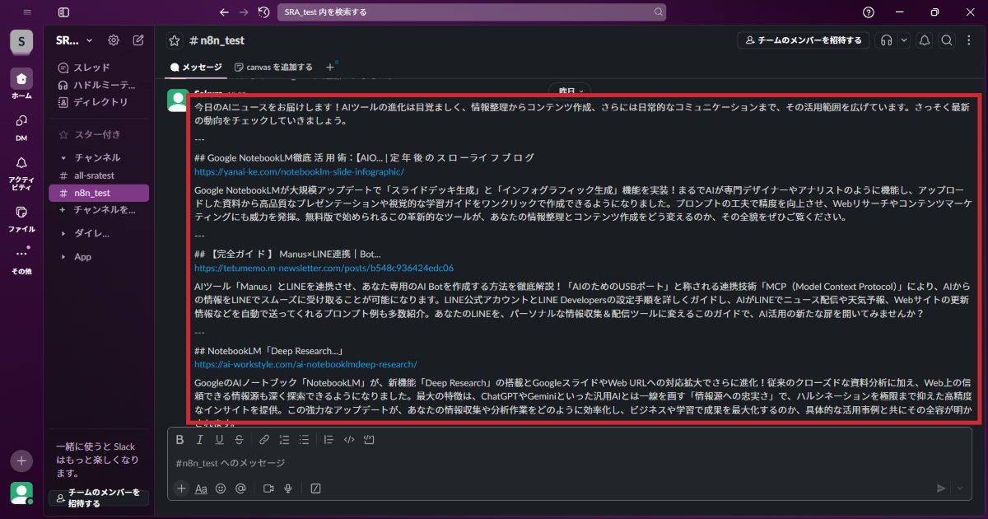The width and height of the screenshot is (988, 519).
Task: Open the canvas を追加する tab
Action: pyautogui.click(x=273, y=67)
